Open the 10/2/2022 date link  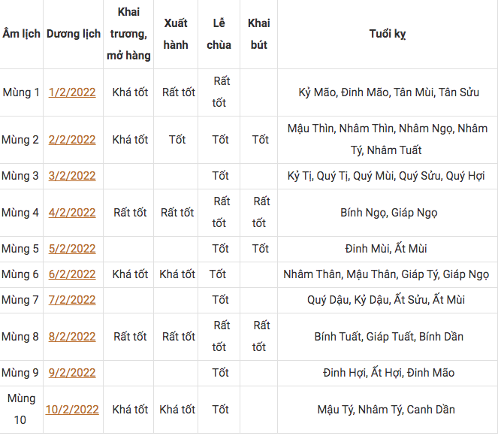(x=72, y=410)
